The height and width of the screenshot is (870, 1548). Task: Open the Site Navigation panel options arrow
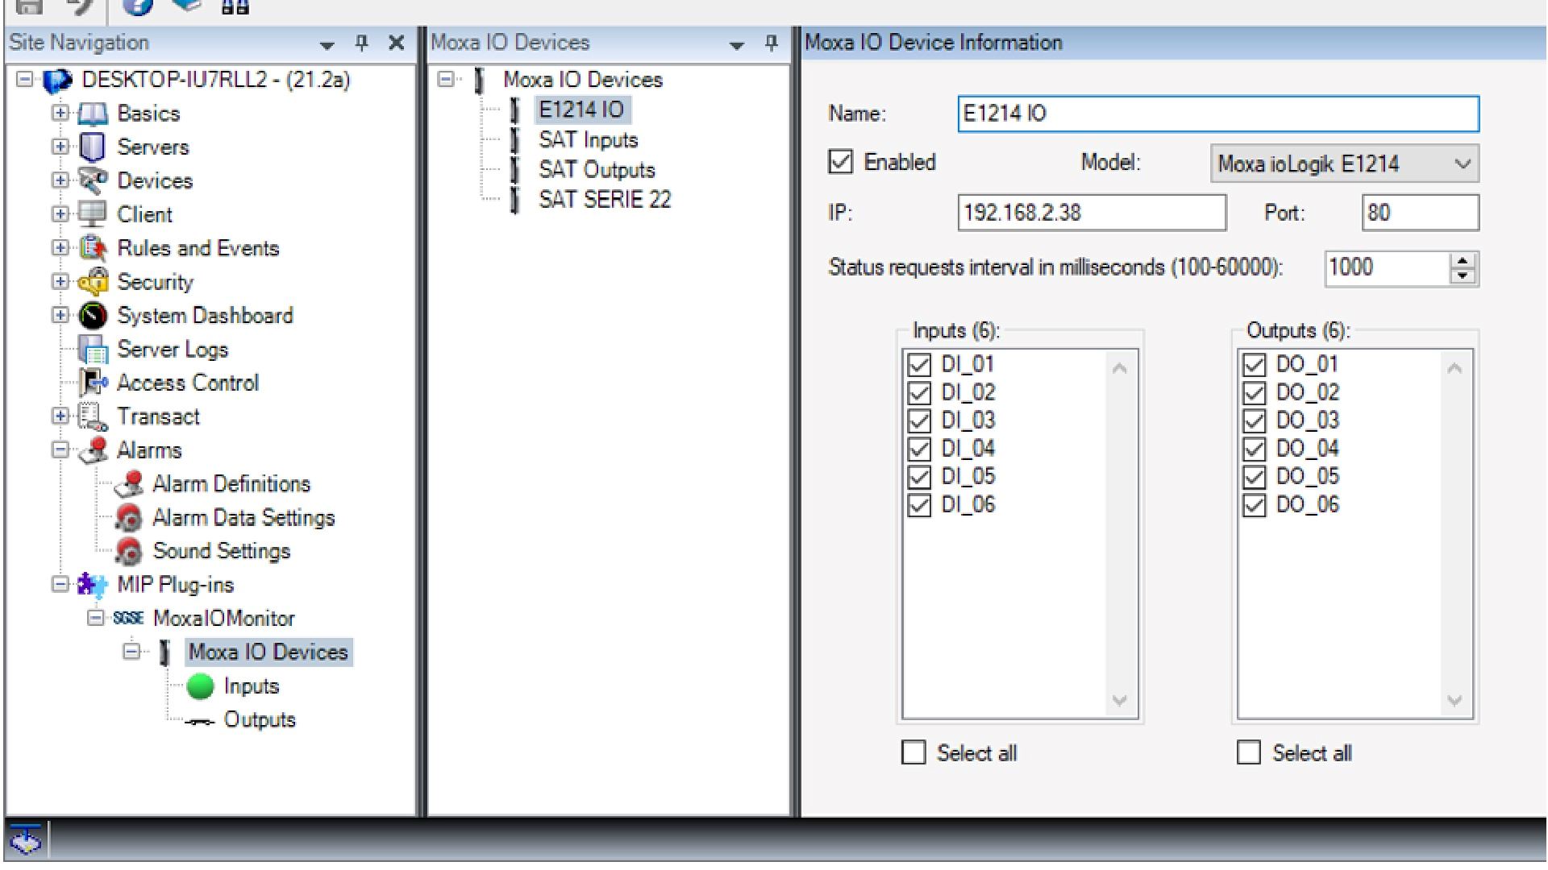click(327, 45)
